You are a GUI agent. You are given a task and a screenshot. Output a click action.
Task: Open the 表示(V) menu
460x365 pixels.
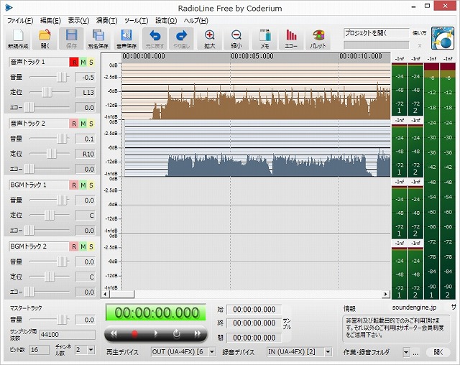coord(78,21)
